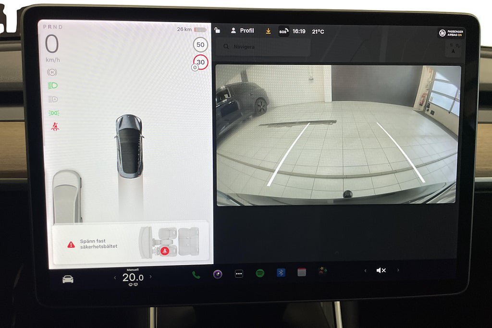The image size is (492, 328).
Task: Open the Profil menu
Action: [x=242, y=31]
